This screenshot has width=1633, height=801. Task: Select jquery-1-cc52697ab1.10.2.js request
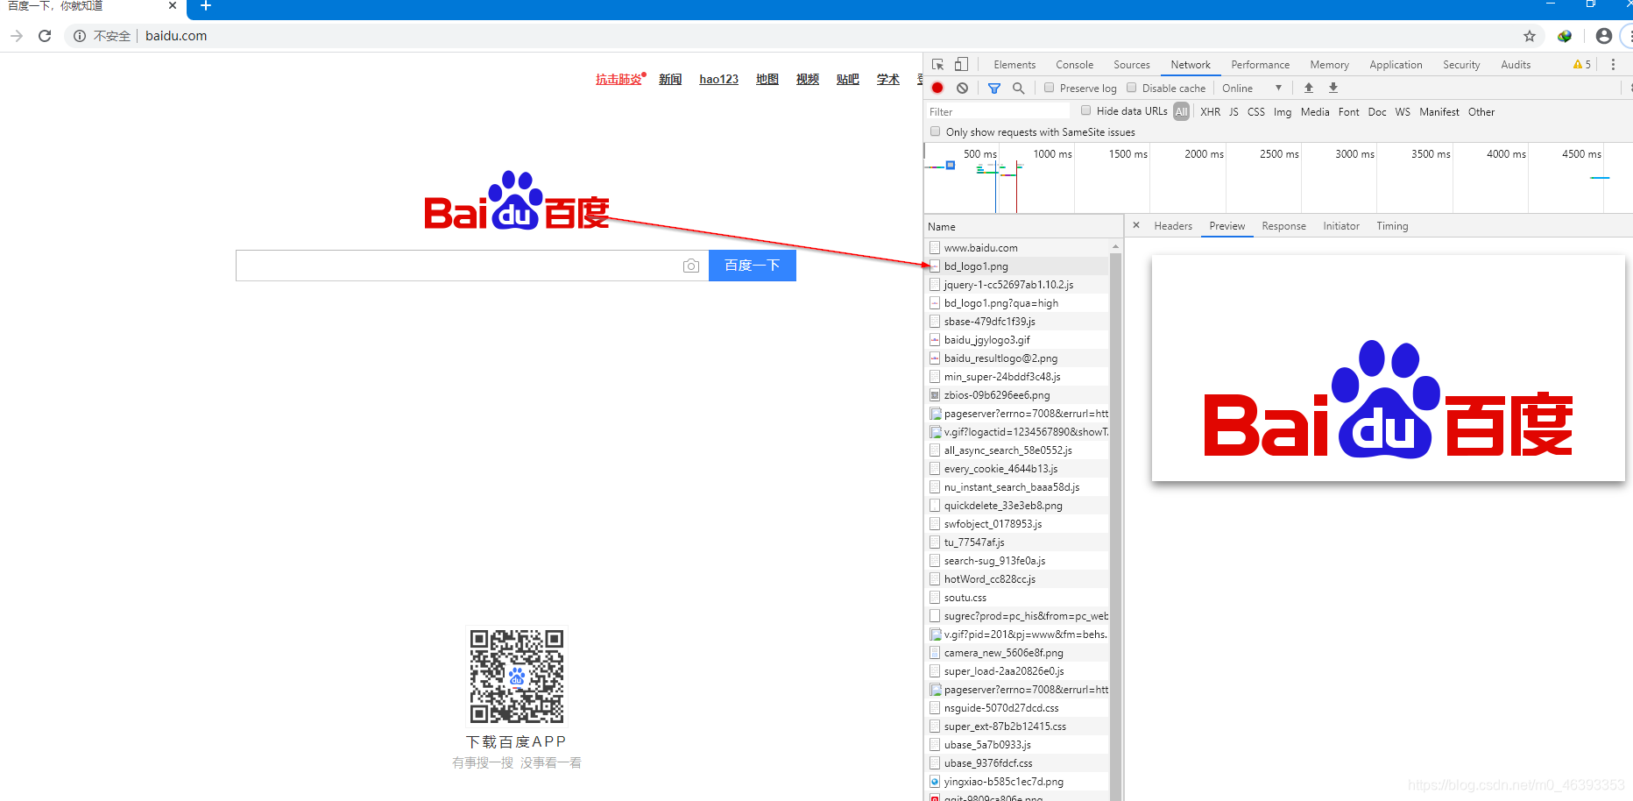pyautogui.click(x=1017, y=285)
